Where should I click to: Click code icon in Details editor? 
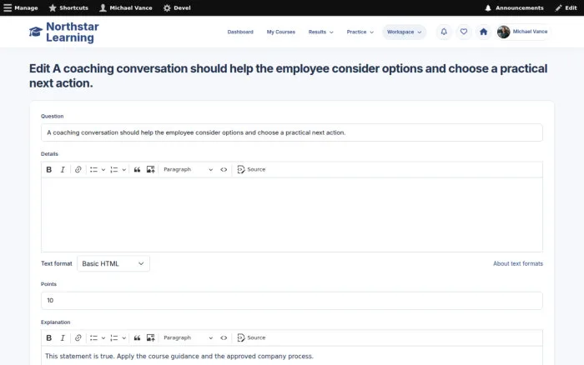click(224, 170)
